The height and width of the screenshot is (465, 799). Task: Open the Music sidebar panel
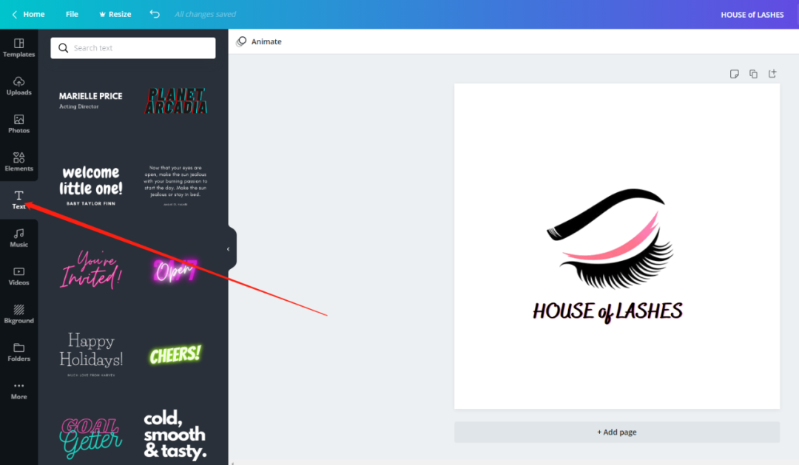click(x=18, y=238)
